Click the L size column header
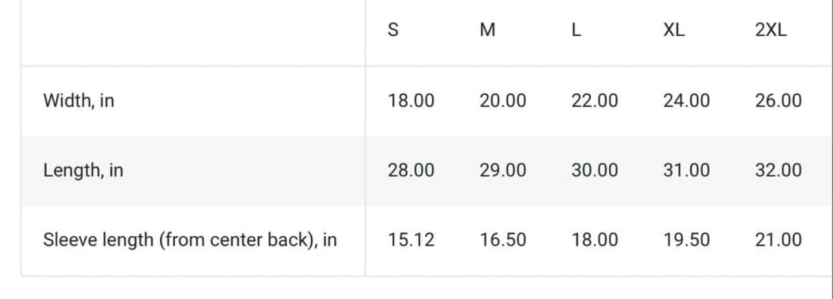Viewport: 833px width, 299px height. (x=576, y=30)
